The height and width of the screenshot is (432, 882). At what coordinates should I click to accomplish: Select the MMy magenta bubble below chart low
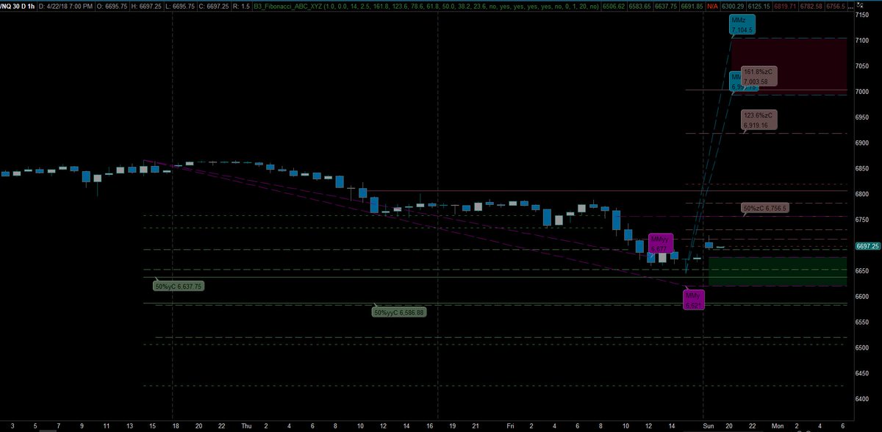click(x=694, y=298)
